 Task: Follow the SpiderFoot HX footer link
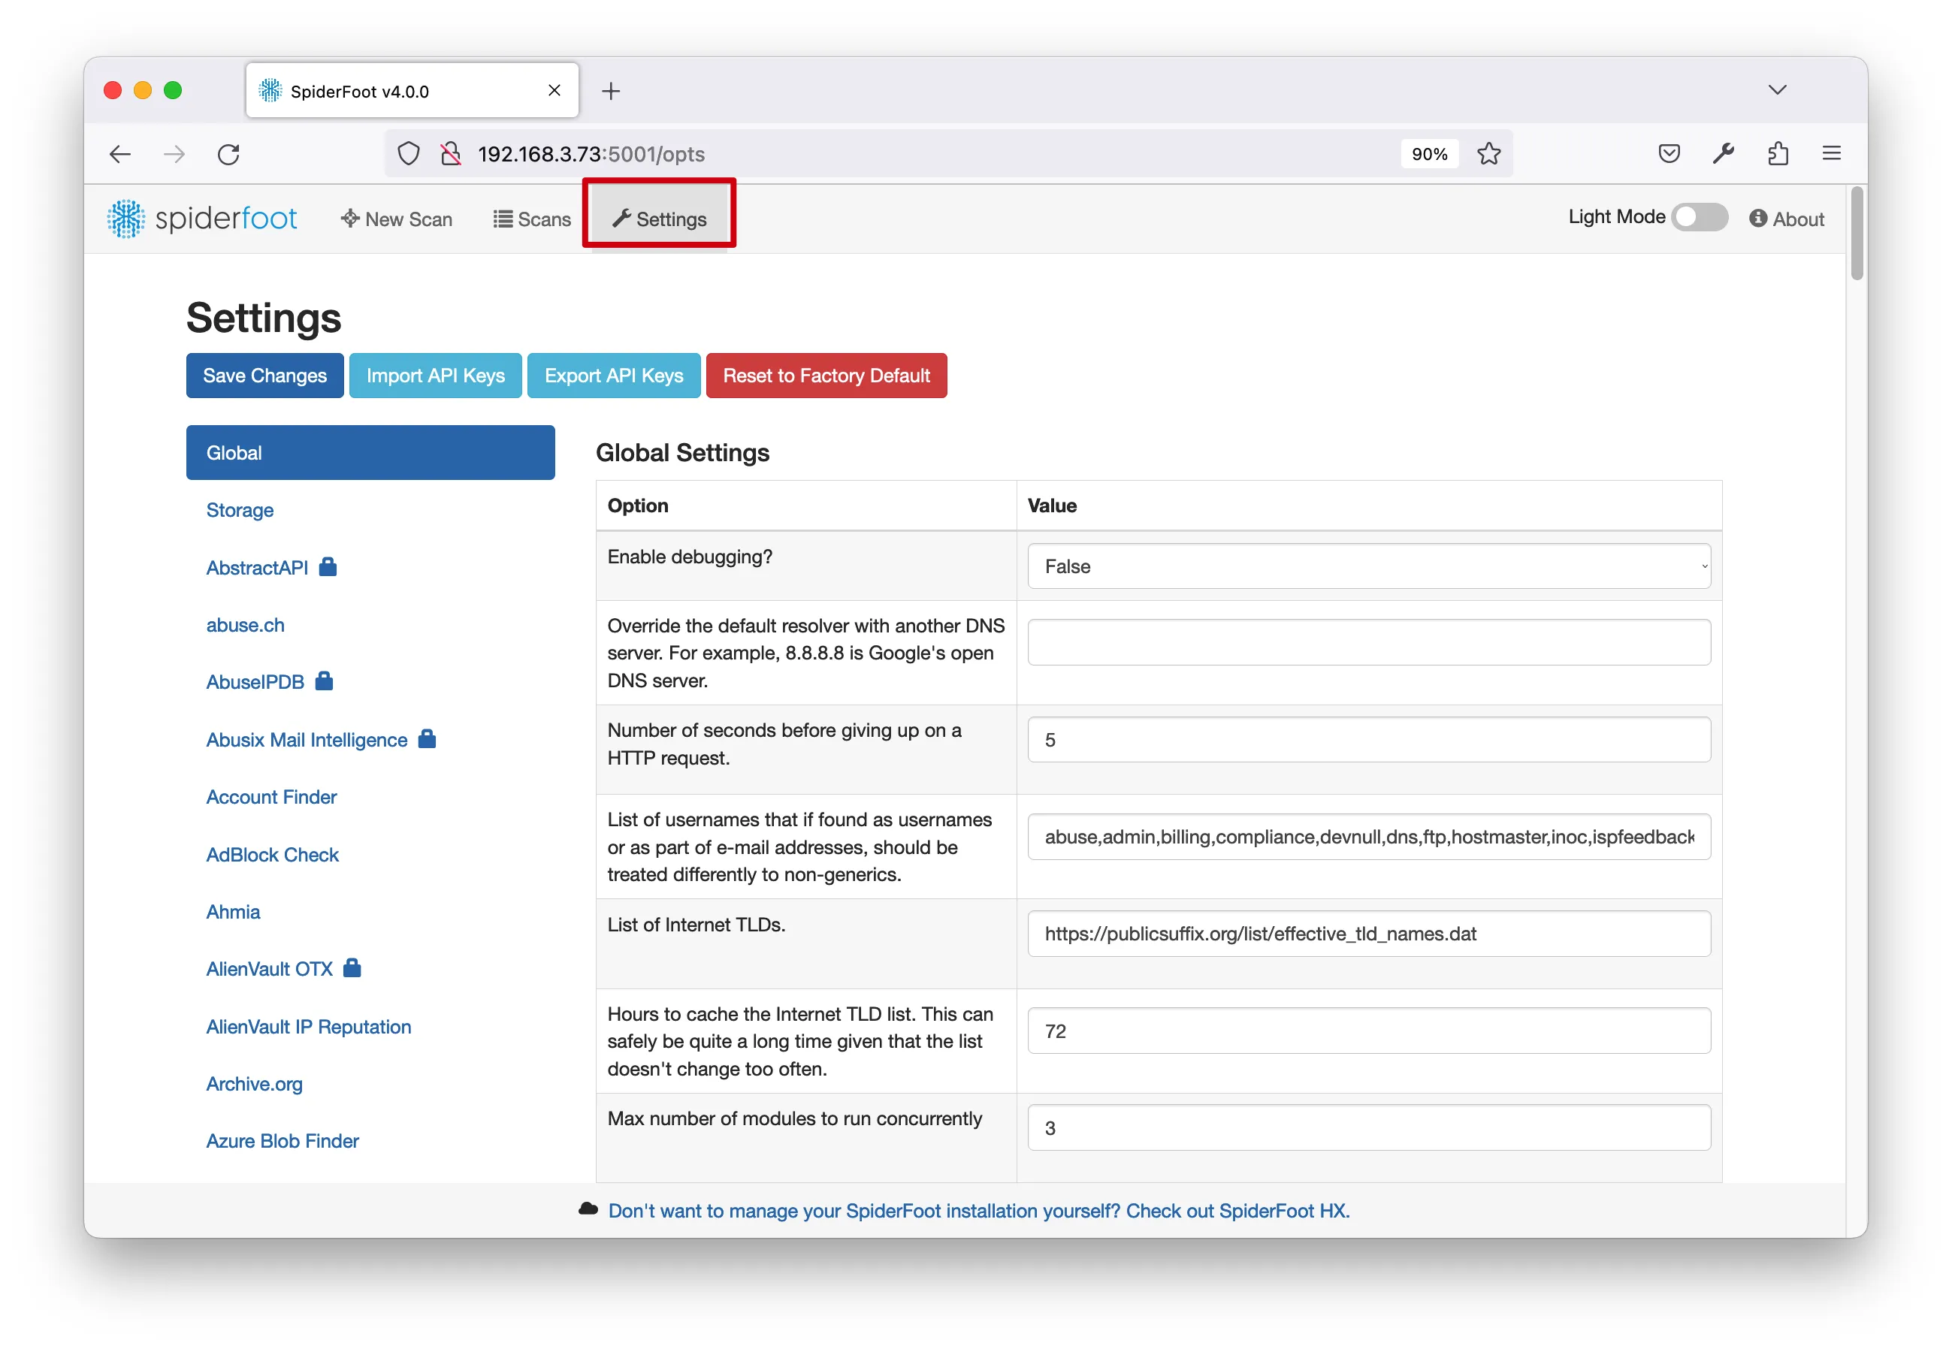point(978,1210)
